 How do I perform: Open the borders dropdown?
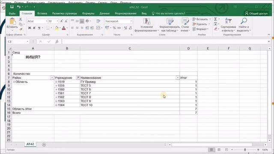[x=51, y=28]
